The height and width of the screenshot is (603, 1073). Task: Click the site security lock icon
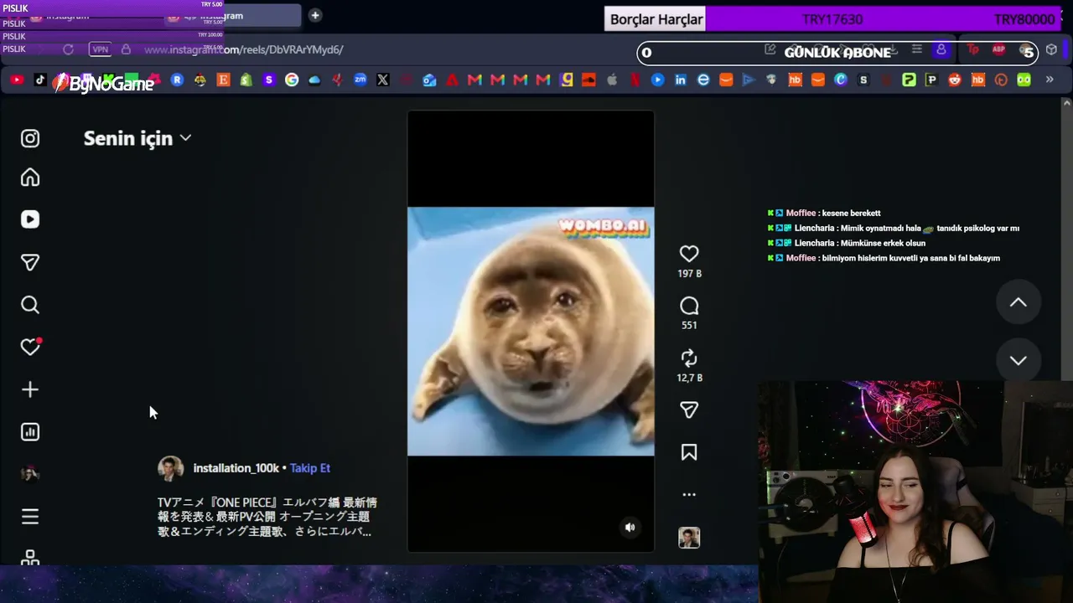pyautogui.click(x=126, y=49)
